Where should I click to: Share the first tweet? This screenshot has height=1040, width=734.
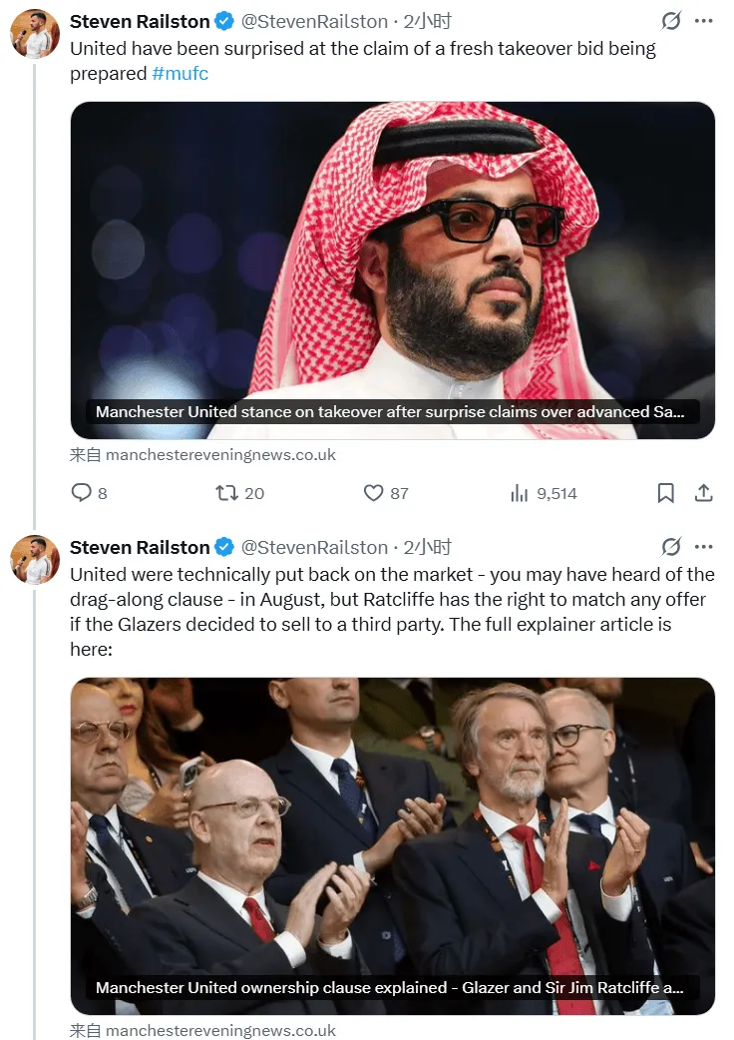click(x=703, y=493)
